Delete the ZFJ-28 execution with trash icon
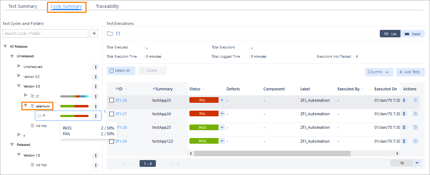This screenshot has width=430, height=175. click(415, 127)
